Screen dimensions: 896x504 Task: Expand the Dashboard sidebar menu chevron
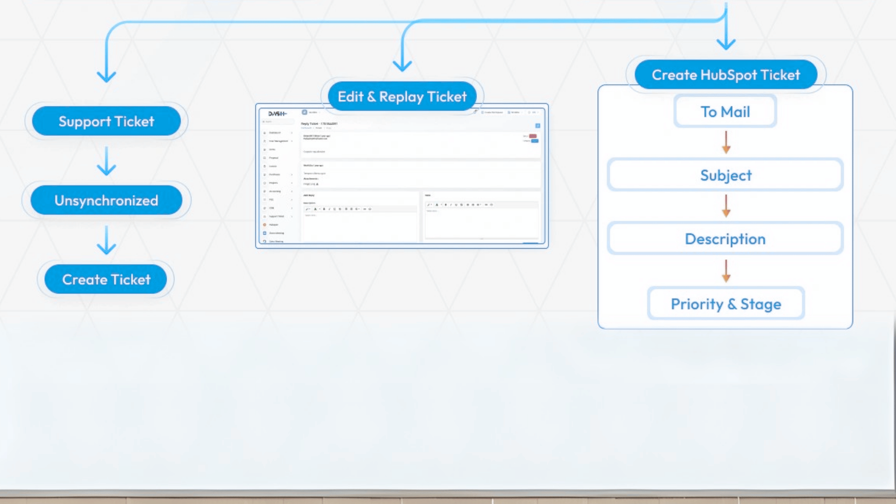[292, 133]
